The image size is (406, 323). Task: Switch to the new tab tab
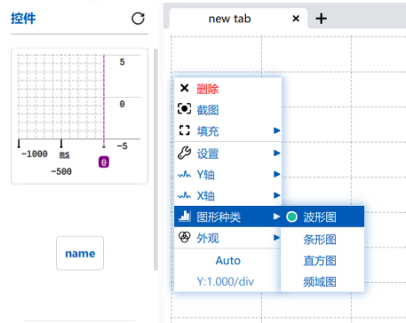pos(229,19)
